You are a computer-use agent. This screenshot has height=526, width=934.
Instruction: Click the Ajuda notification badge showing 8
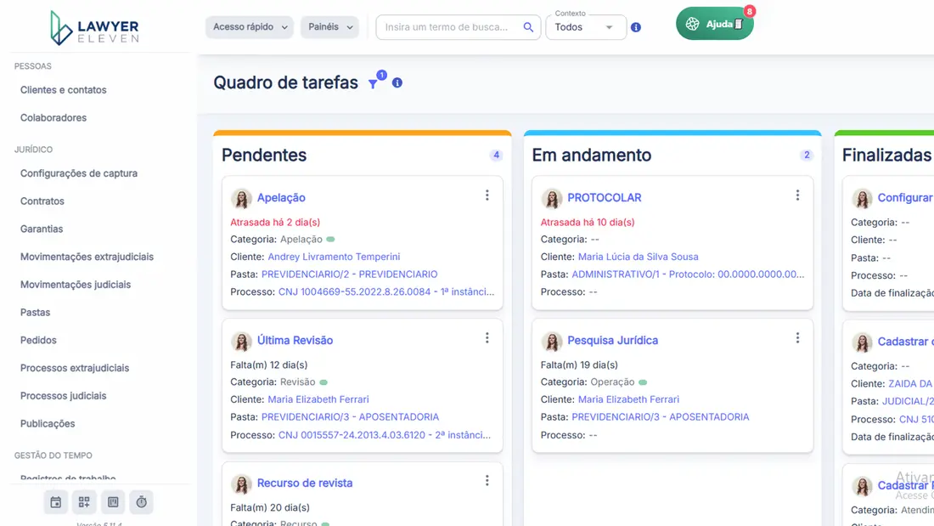[x=750, y=11]
